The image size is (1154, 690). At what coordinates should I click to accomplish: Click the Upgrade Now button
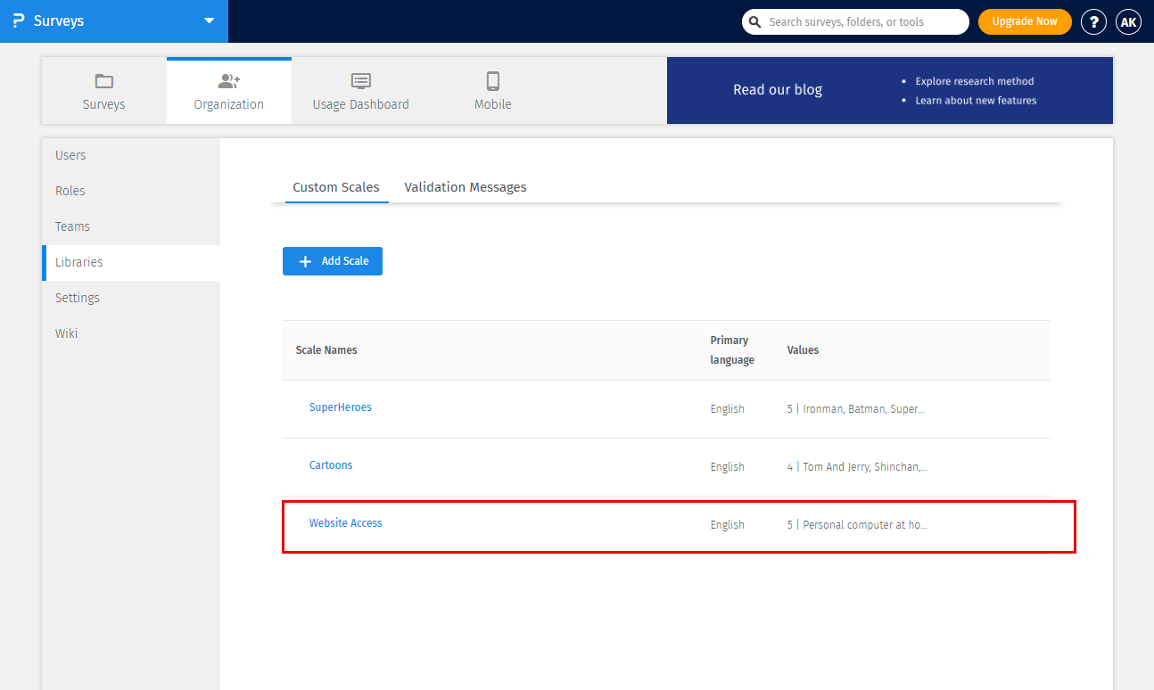(x=1024, y=21)
